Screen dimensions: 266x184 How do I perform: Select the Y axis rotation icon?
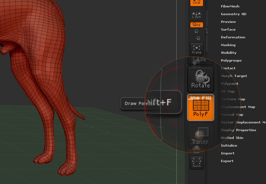click(x=196, y=32)
